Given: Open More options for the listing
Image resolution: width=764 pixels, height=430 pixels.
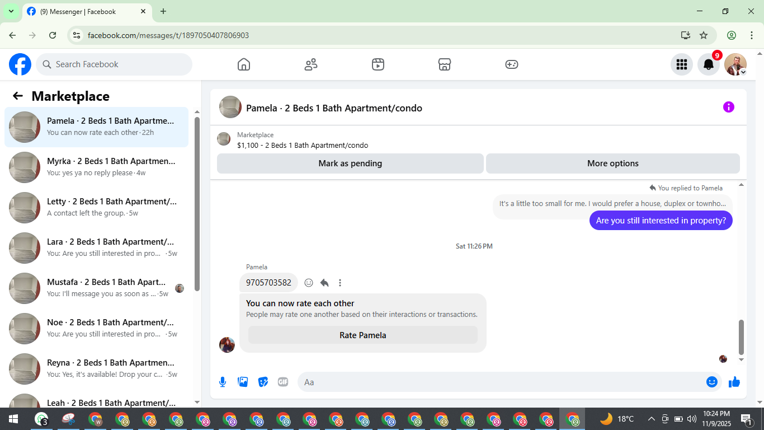Looking at the screenshot, I should pos(613,163).
